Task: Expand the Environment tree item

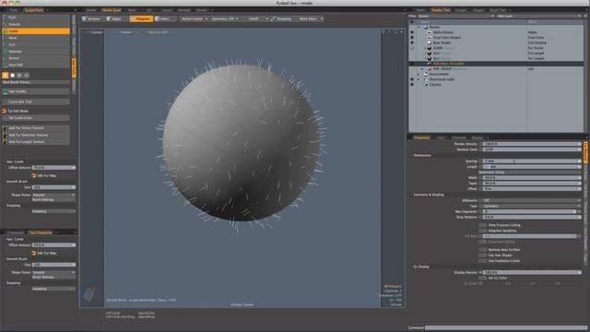Action: [x=419, y=74]
